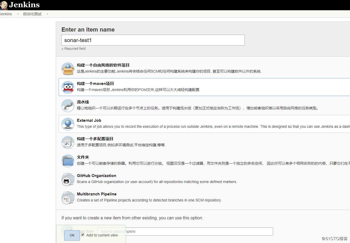The width and height of the screenshot is (350, 243).
Task: Click the 精心地组织 pipeline description text
Action: (198, 108)
